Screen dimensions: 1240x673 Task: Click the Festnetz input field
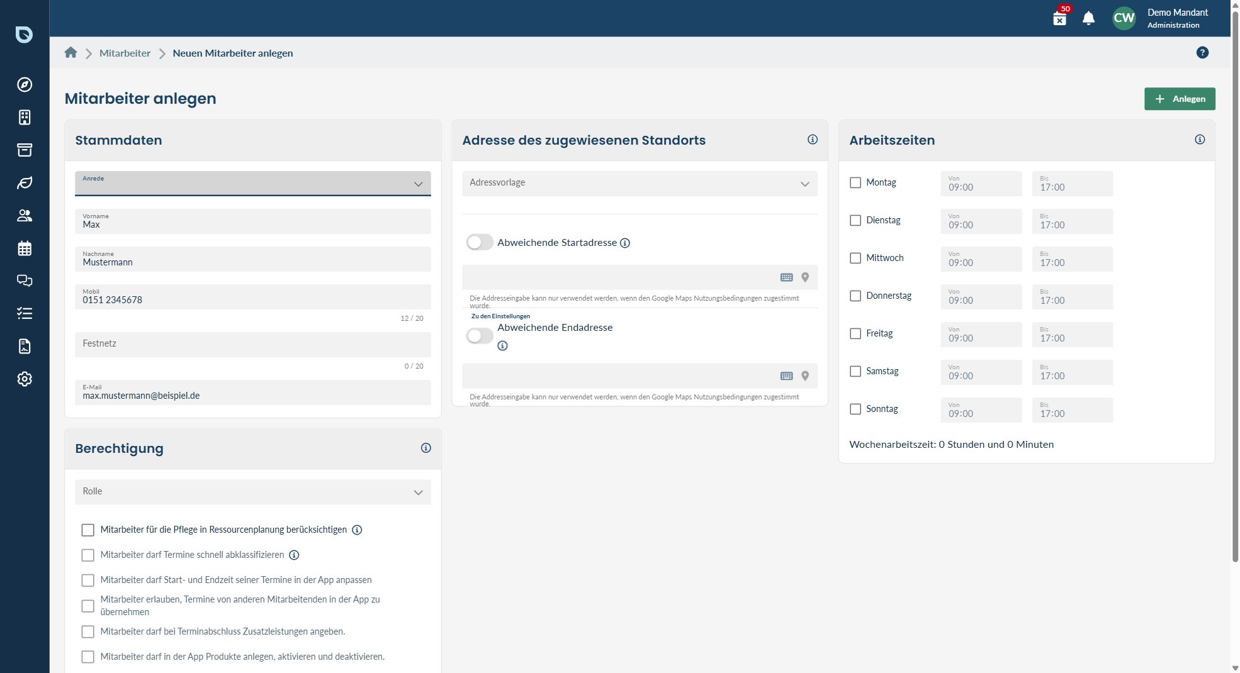tap(252, 345)
